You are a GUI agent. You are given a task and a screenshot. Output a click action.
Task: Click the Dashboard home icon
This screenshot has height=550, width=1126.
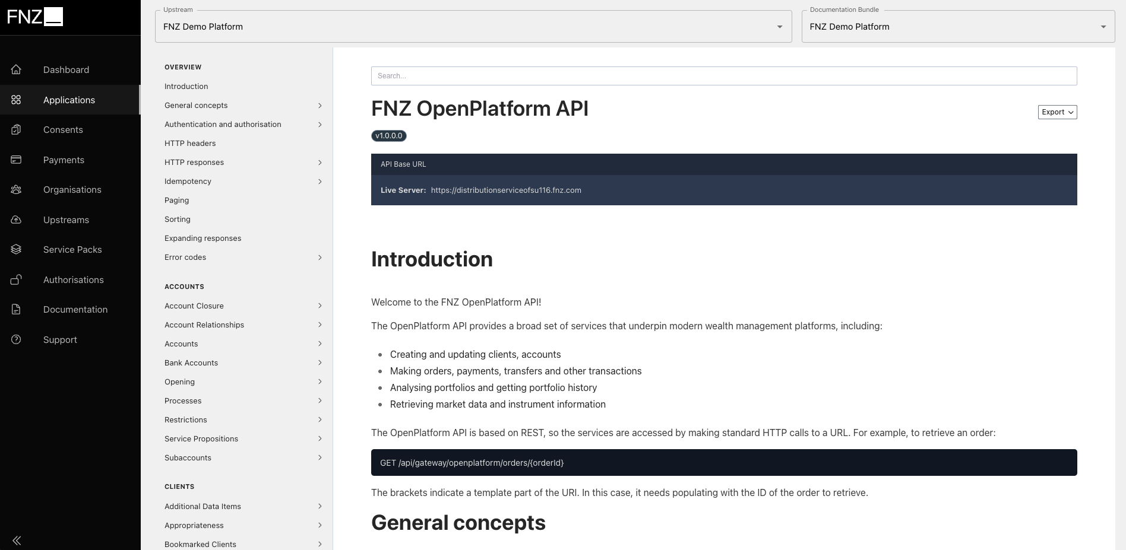point(16,69)
